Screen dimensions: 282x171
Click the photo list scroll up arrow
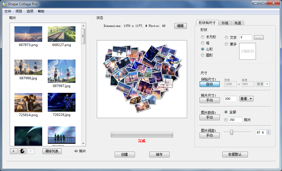(83, 26)
